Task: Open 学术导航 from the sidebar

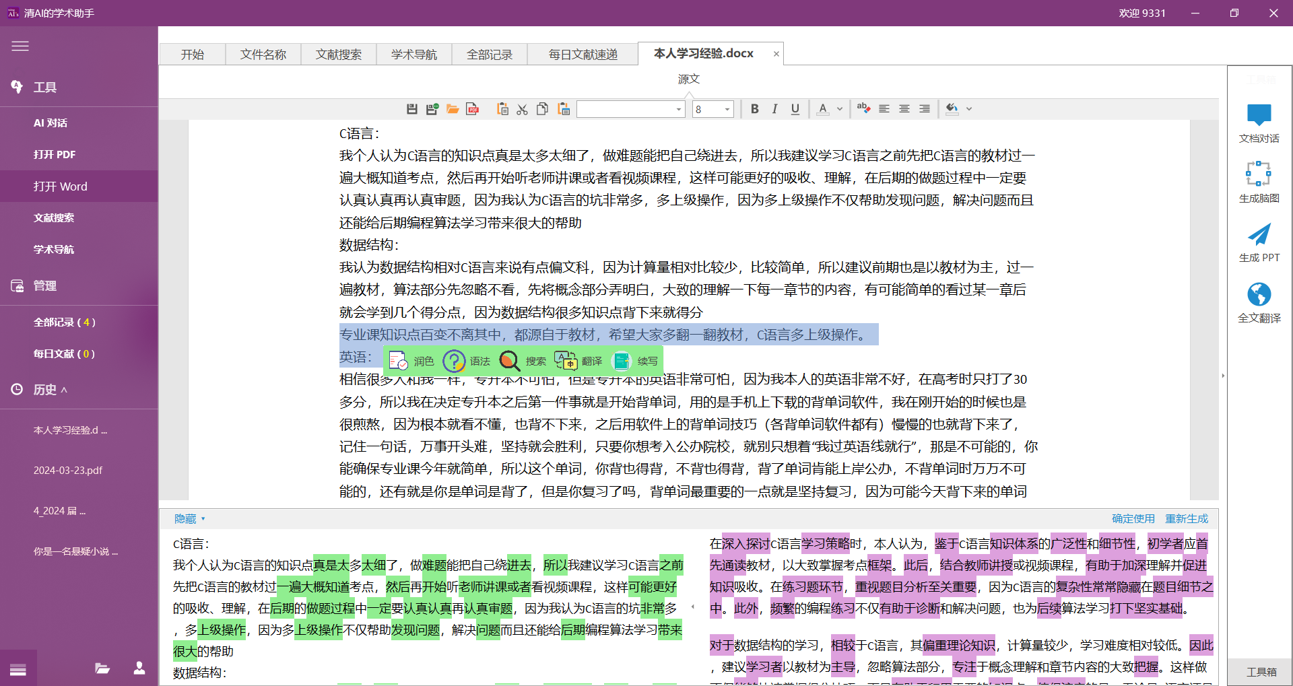Action: click(x=79, y=250)
